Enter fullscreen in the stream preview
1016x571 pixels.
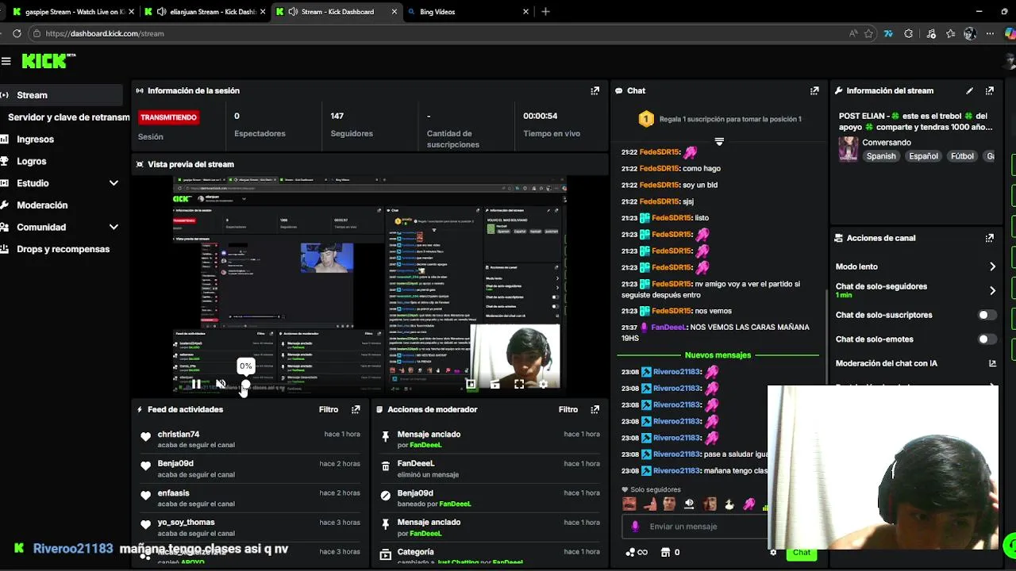coord(519,385)
